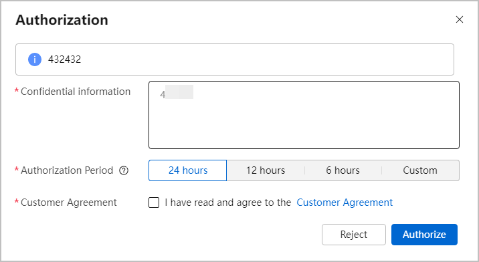Click the Reject button
Image resolution: width=479 pixels, height=262 pixels.
pyautogui.click(x=354, y=235)
